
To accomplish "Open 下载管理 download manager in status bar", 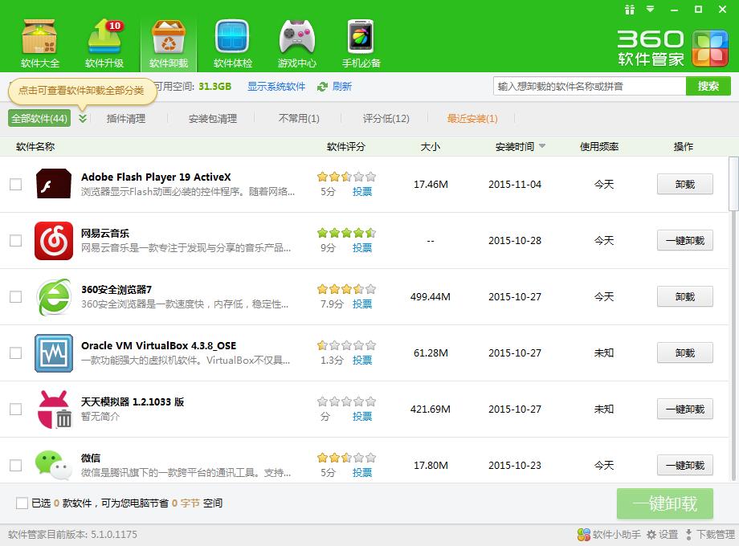I will [710, 534].
